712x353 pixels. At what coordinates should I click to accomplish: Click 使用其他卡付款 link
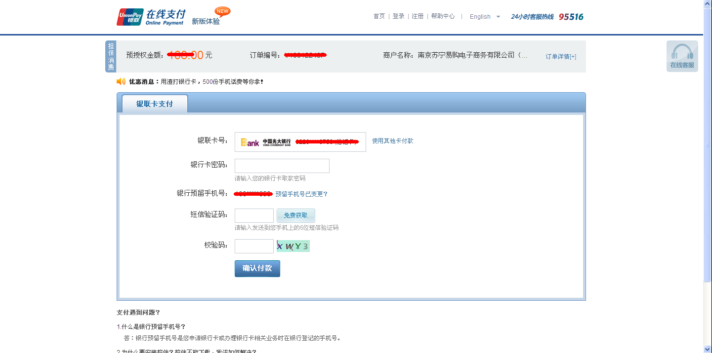click(x=392, y=141)
